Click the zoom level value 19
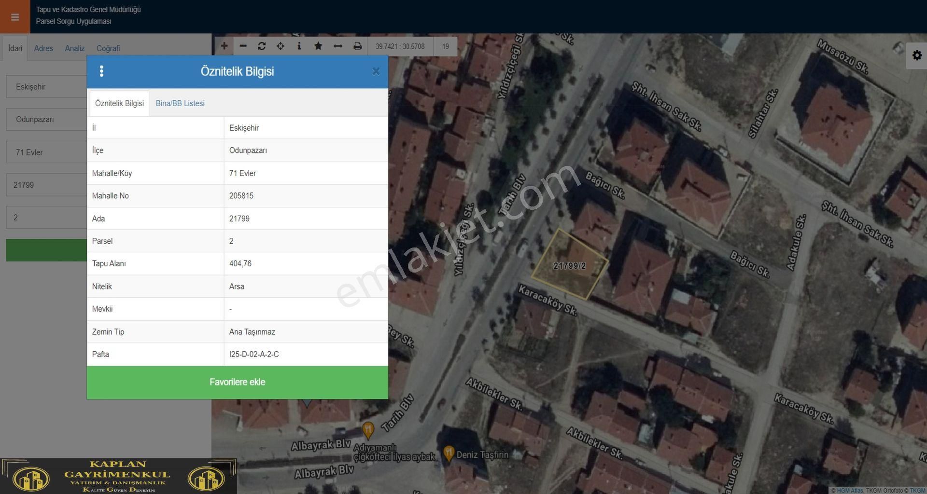This screenshot has height=494, width=927. pos(445,46)
